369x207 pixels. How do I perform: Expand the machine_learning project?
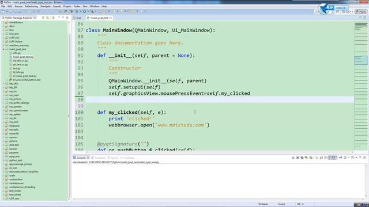point(3,45)
